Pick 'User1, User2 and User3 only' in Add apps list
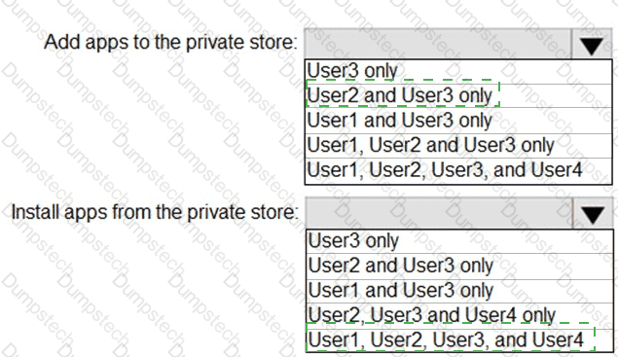 point(458,145)
